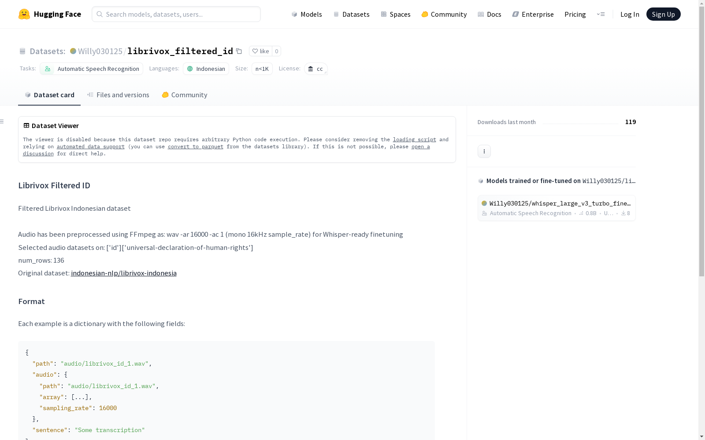Image resolution: width=705 pixels, height=440 pixels.
Task: Click the Hugging Face logo emoji
Action: tap(24, 14)
